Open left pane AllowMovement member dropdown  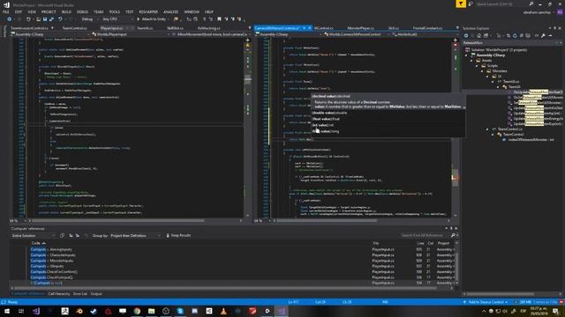[211, 34]
